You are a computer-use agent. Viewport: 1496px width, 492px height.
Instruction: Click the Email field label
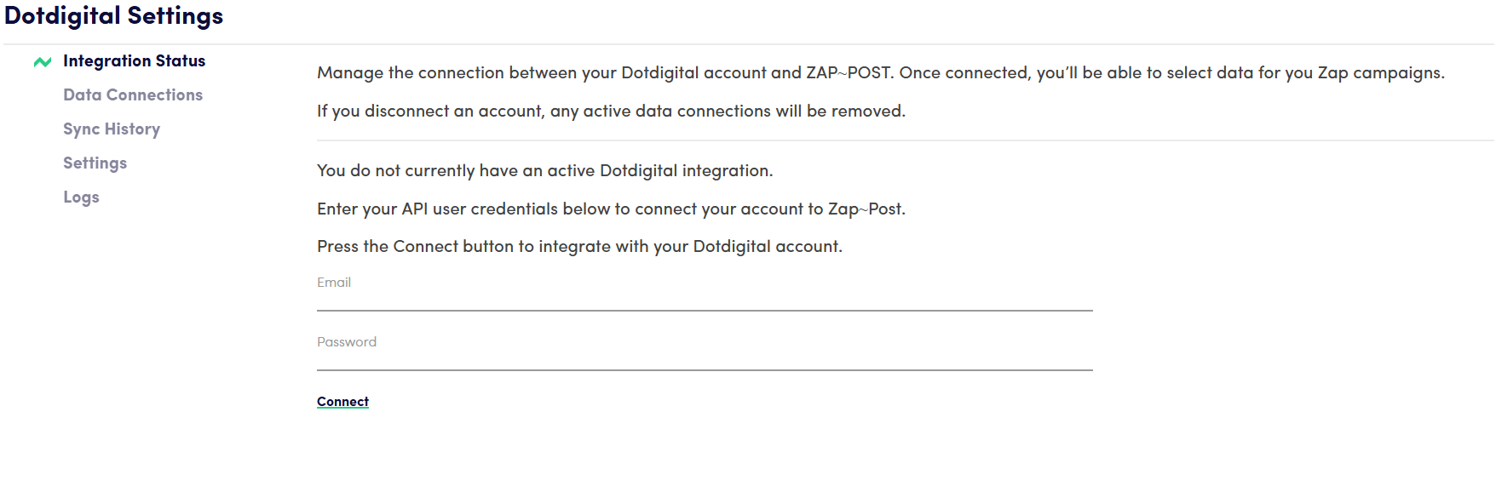334,283
